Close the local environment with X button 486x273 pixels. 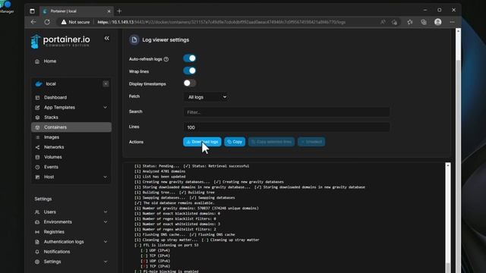106,84
